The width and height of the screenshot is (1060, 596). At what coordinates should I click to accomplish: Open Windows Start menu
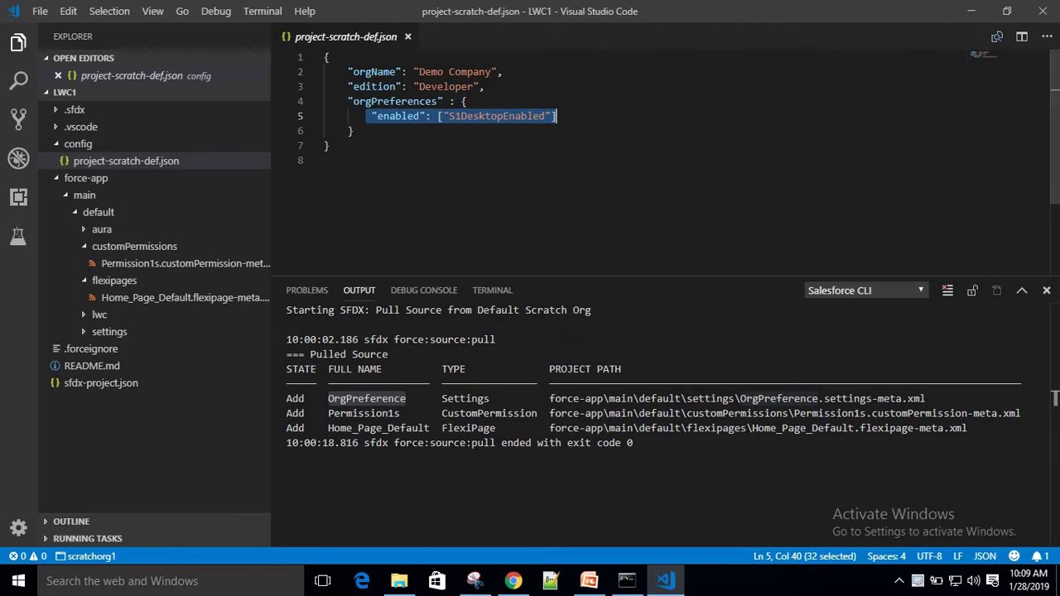[x=18, y=581]
